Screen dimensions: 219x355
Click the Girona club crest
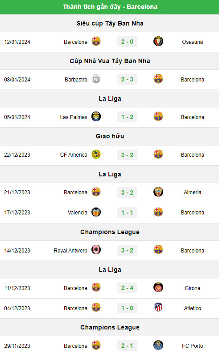click(158, 287)
